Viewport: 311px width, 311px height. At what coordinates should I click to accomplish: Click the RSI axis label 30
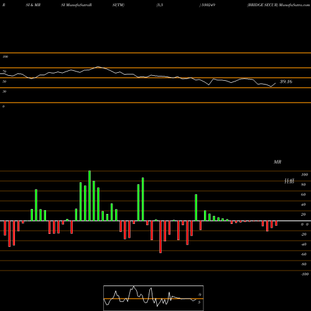[4, 91]
